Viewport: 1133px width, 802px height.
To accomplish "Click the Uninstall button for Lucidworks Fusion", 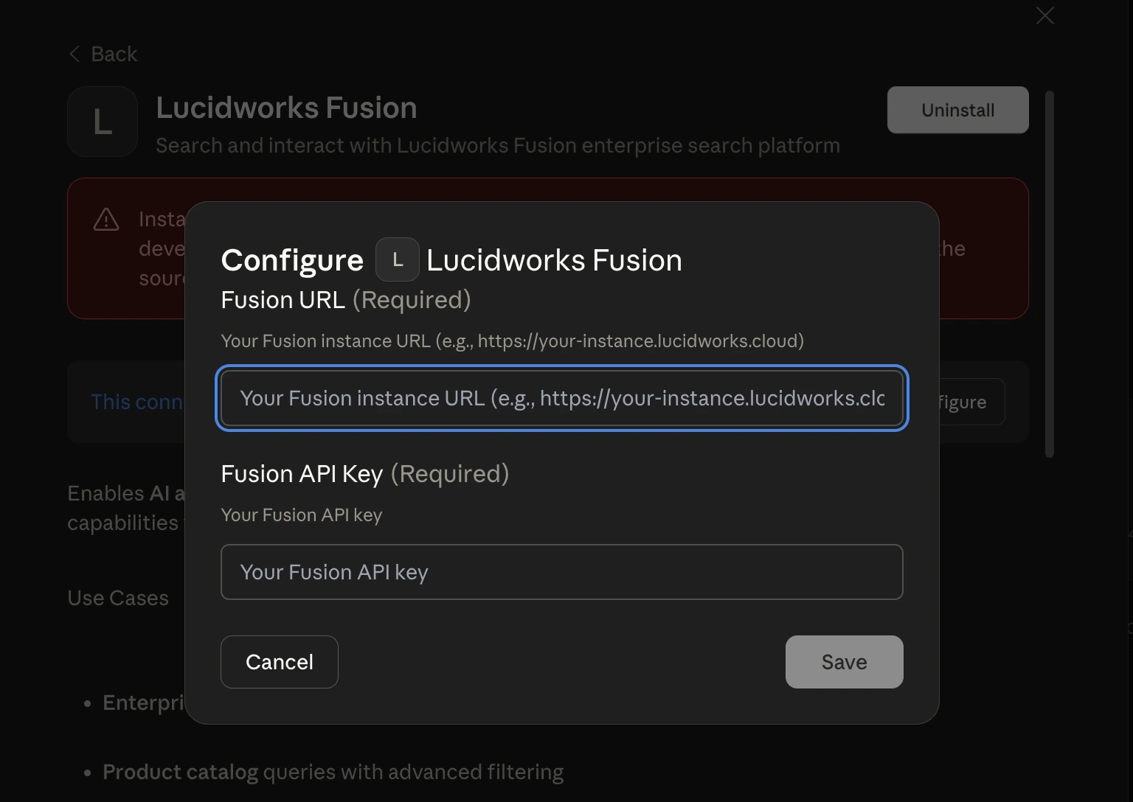I will pos(957,109).
